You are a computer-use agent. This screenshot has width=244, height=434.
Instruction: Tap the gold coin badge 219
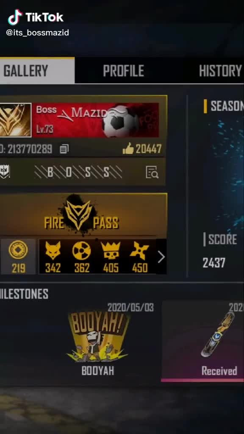tap(18, 256)
